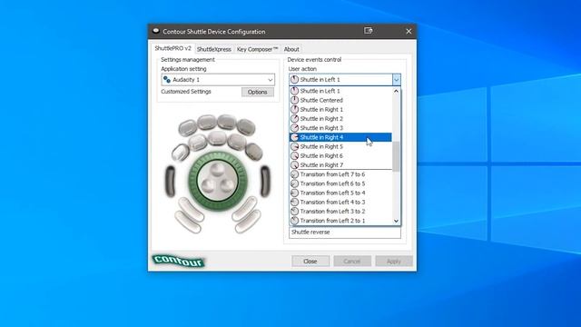Click the right black side button on device
Image resolution: width=581 pixels, height=327 pixels.
click(x=265, y=182)
